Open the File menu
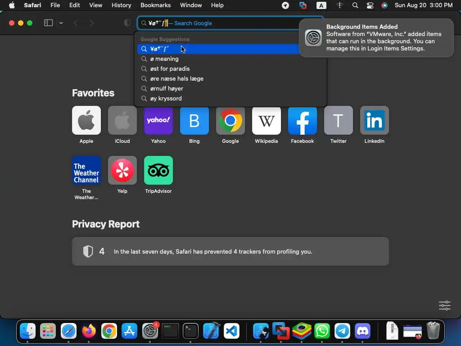This screenshot has height=346, width=461. coord(55,5)
